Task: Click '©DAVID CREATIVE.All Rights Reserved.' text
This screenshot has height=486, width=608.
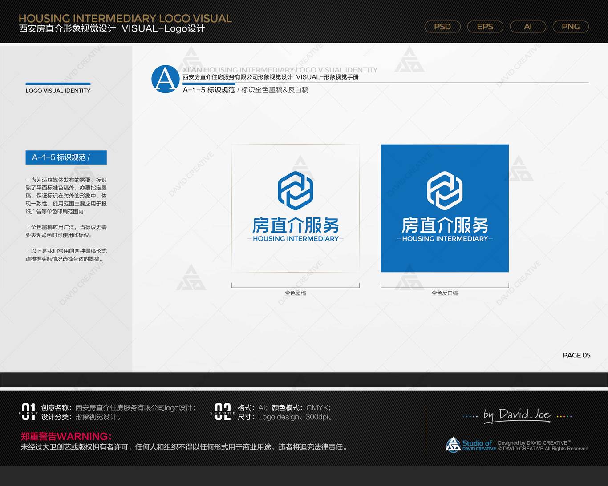Action: click(543, 449)
